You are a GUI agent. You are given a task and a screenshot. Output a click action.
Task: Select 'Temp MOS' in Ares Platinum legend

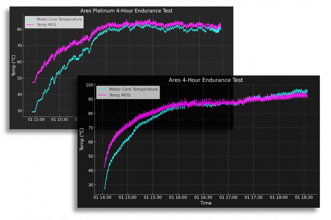46,25
